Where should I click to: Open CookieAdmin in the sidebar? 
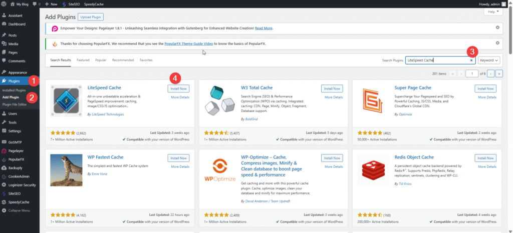pyautogui.click(x=20, y=176)
